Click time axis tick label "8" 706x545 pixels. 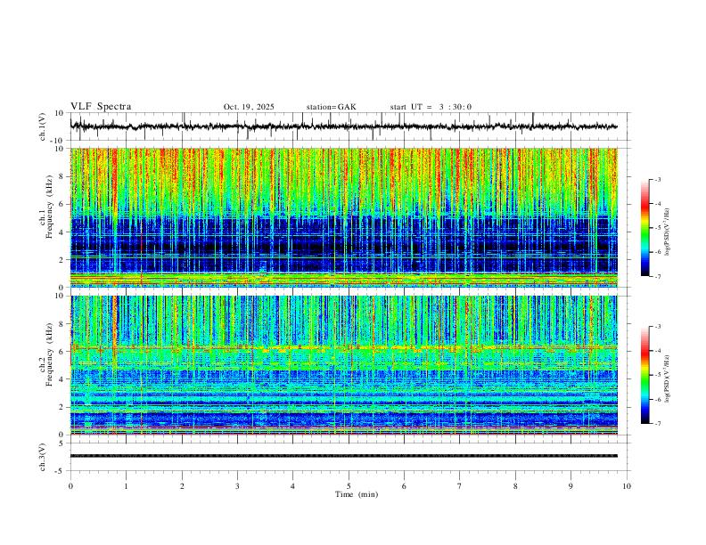[x=515, y=486]
